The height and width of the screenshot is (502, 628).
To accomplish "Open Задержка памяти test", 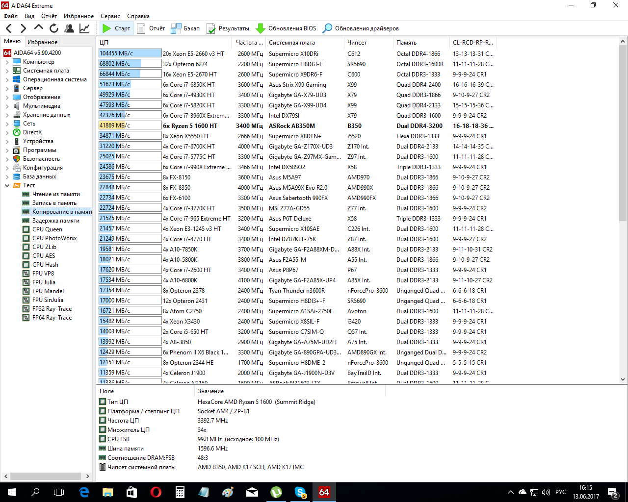I will [x=56, y=221].
